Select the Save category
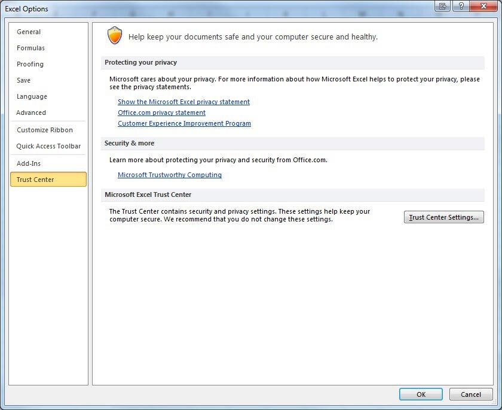 [x=23, y=80]
